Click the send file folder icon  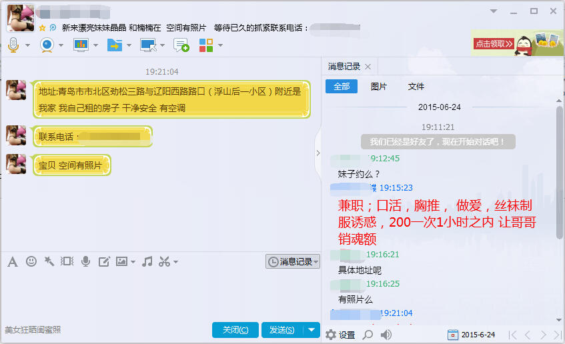115,45
